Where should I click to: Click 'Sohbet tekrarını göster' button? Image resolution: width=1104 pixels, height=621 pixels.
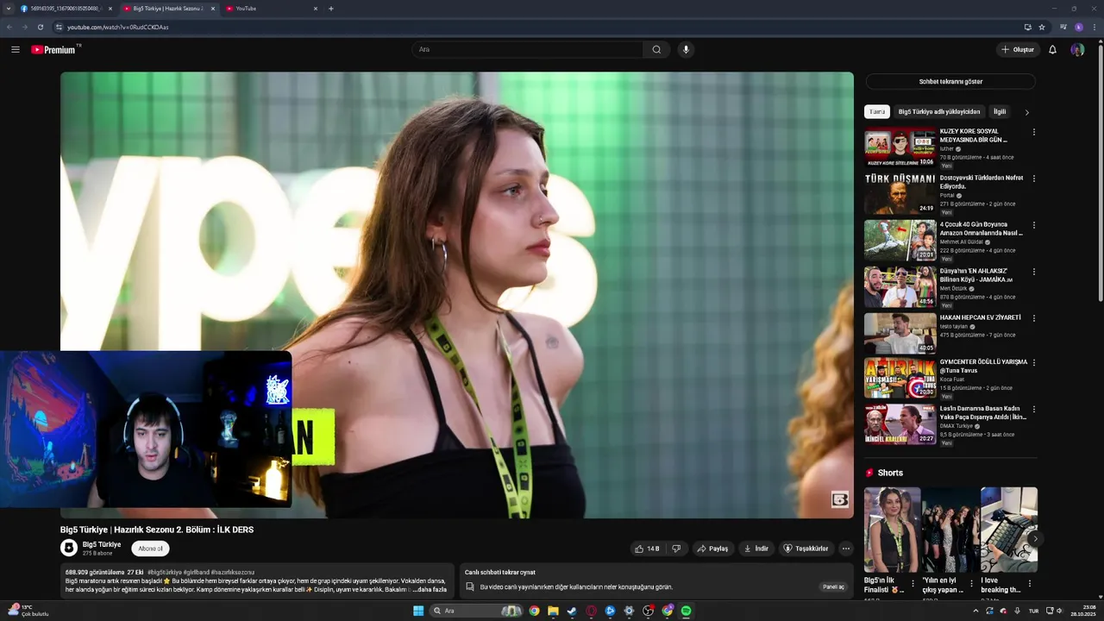tap(950, 82)
